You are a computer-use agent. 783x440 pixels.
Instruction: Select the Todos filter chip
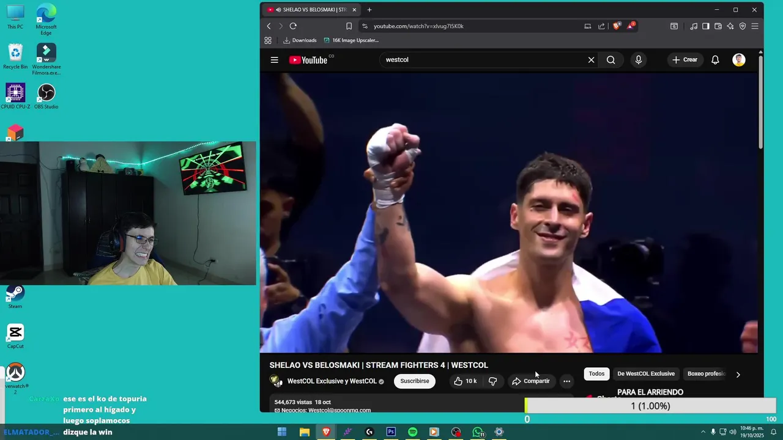[596, 373]
